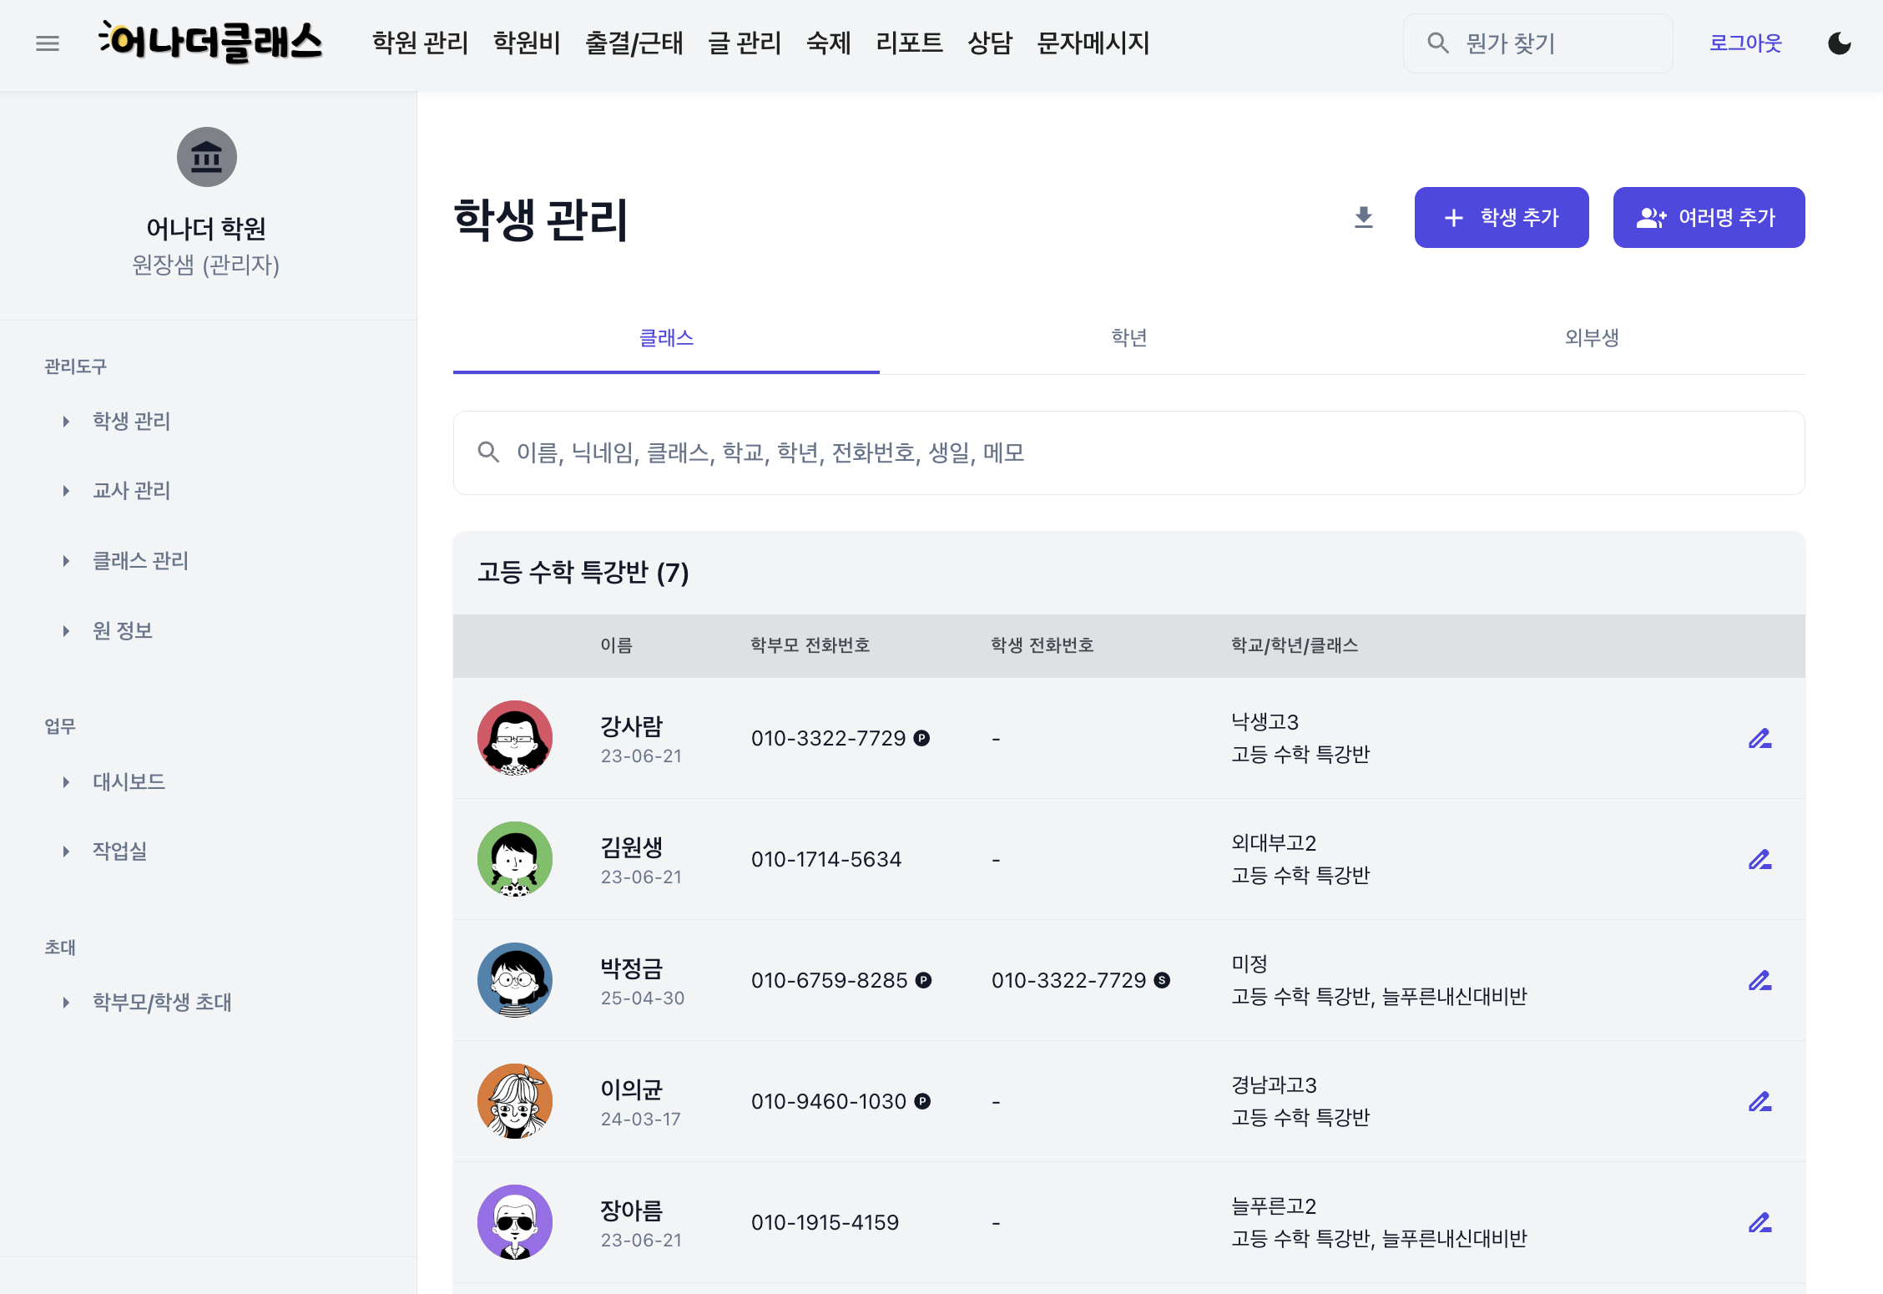Viewport: 1883px width, 1294px height.
Task: Click 김원생's avatar thumbnail
Action: [x=515, y=859]
